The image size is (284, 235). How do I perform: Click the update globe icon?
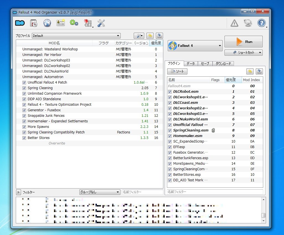point(248,23)
